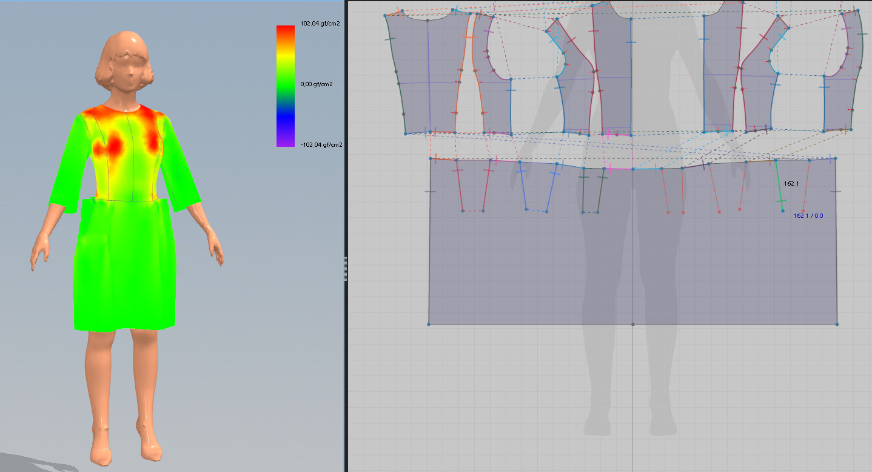
Task: Click the "0,00 gf/cm2" legend label
Action: [316, 84]
